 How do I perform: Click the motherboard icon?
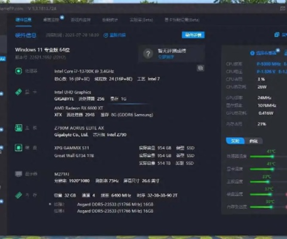coord(18,128)
